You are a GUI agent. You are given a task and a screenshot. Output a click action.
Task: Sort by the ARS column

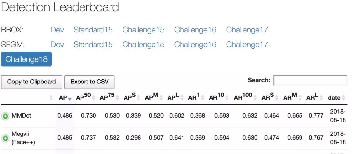(x=268, y=97)
